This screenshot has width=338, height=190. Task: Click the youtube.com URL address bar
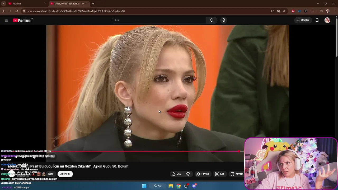(76, 11)
